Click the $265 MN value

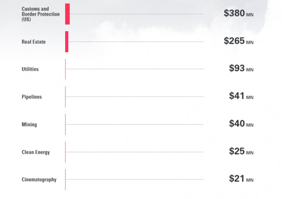pos(238,41)
